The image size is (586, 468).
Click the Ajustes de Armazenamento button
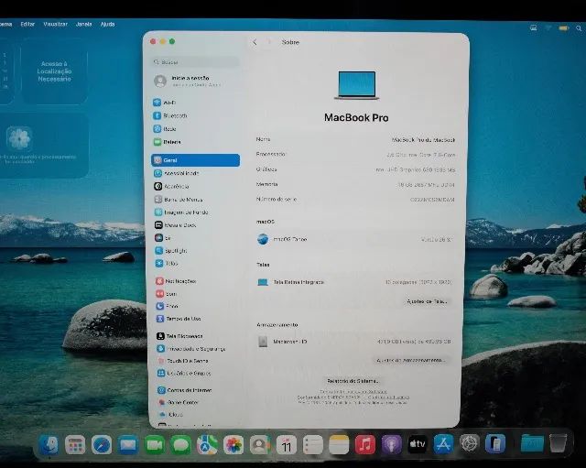pyautogui.click(x=410, y=360)
